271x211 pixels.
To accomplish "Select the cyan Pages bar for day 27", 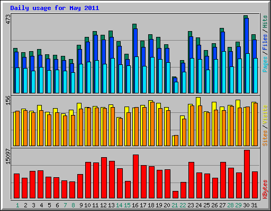I will click(224, 72).
